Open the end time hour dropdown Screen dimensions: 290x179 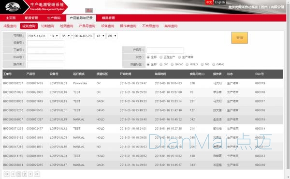[x=100, y=36]
